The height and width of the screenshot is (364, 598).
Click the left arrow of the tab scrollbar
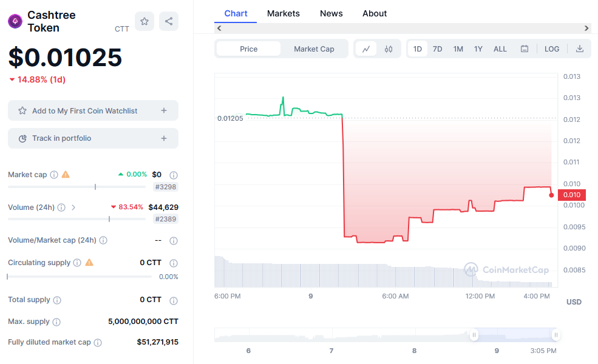tap(219, 28)
